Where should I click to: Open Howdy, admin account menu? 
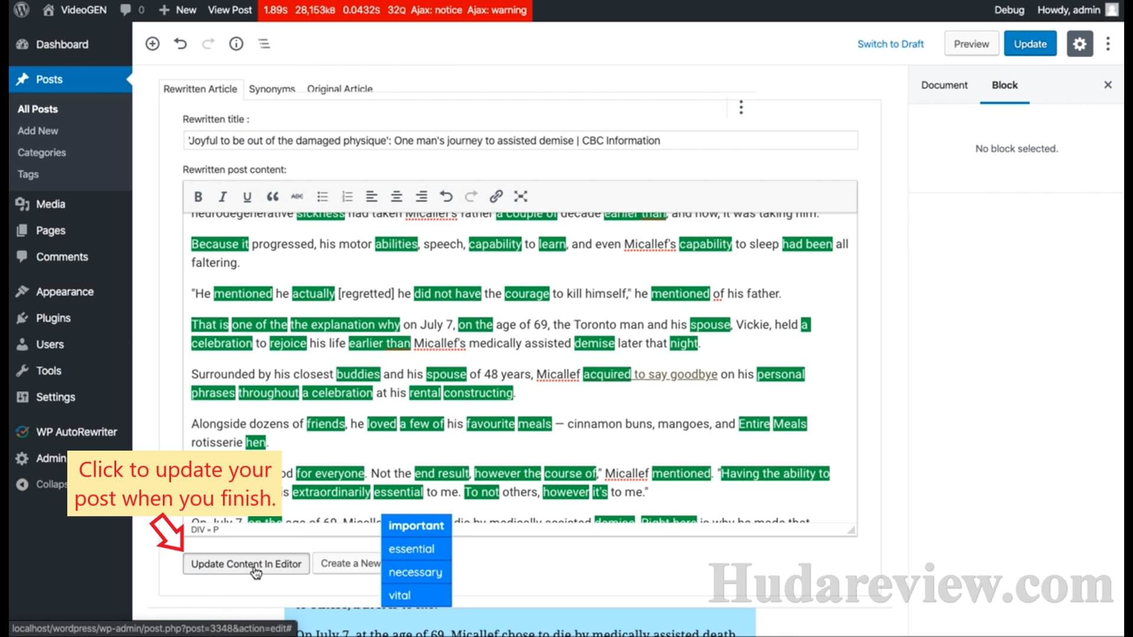tap(1077, 10)
